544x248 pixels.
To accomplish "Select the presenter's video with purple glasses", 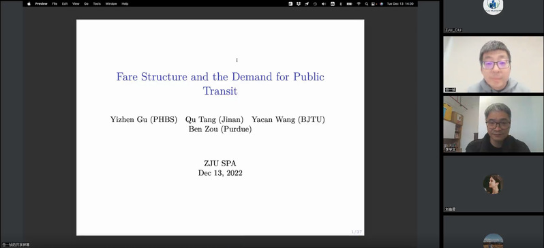I will [x=493, y=64].
